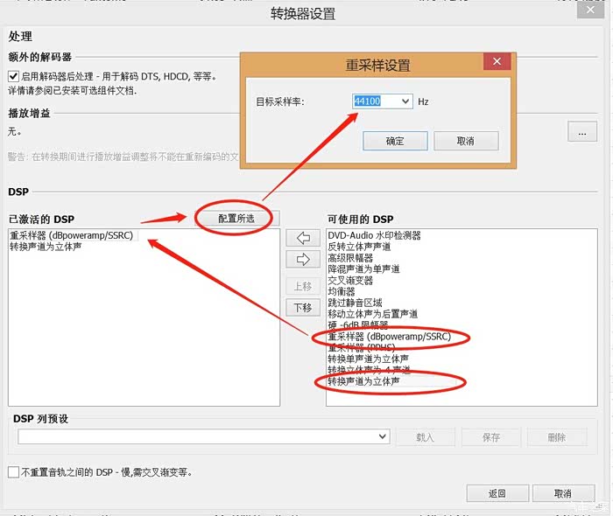Select 转换声道为立体声 in active DSP list
Screen dimensions: 613x516
pos(46,247)
